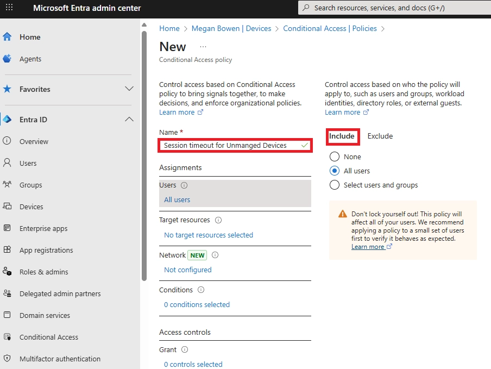The image size is (491, 369).
Task: Open Delegated admin partners in sidebar
Action: (x=60, y=294)
